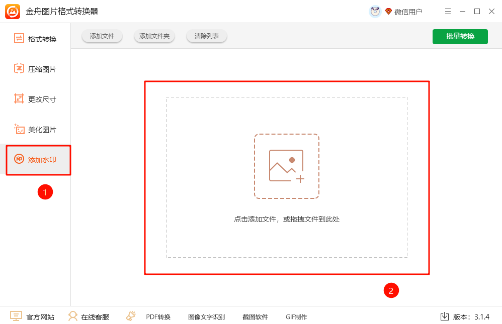Click the 金舟图片格式转换器 title text
Image resolution: width=502 pixels, height=324 pixels.
pos(62,12)
